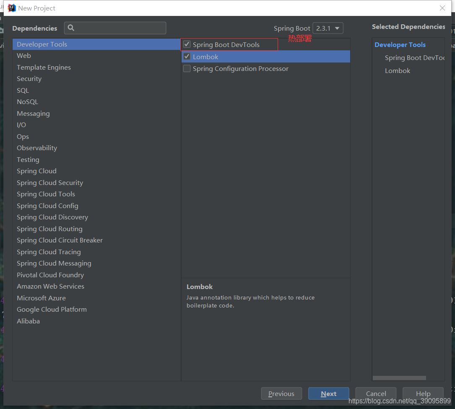Select the Spring Cloud category
This screenshot has width=455, height=409.
[x=96, y=171]
